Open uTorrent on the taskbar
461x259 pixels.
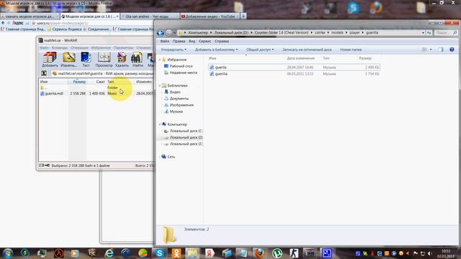click(277, 253)
